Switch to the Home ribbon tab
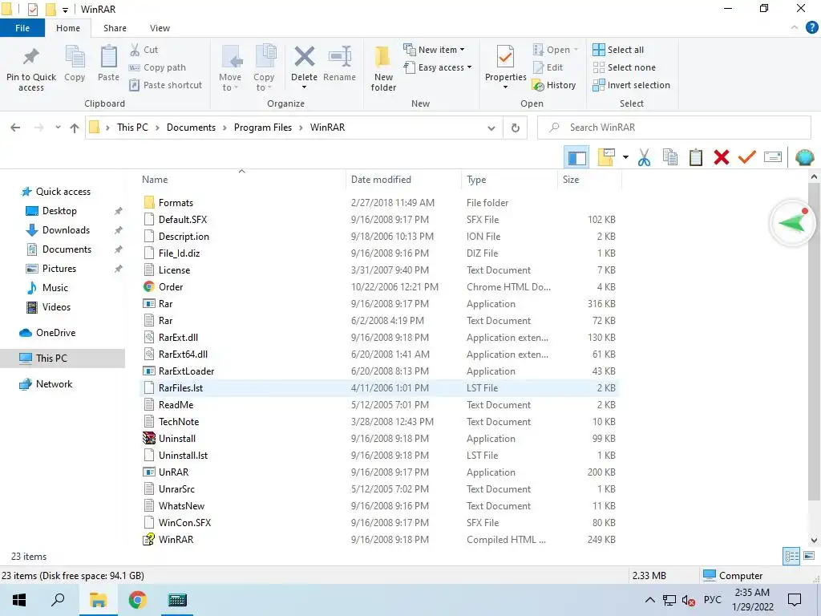Viewport: 821px width, 616px height. tap(68, 28)
